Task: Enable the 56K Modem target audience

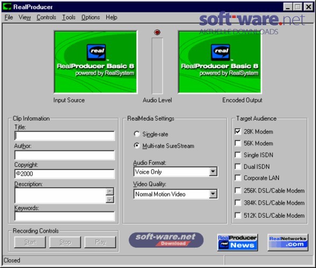Action: [238, 143]
